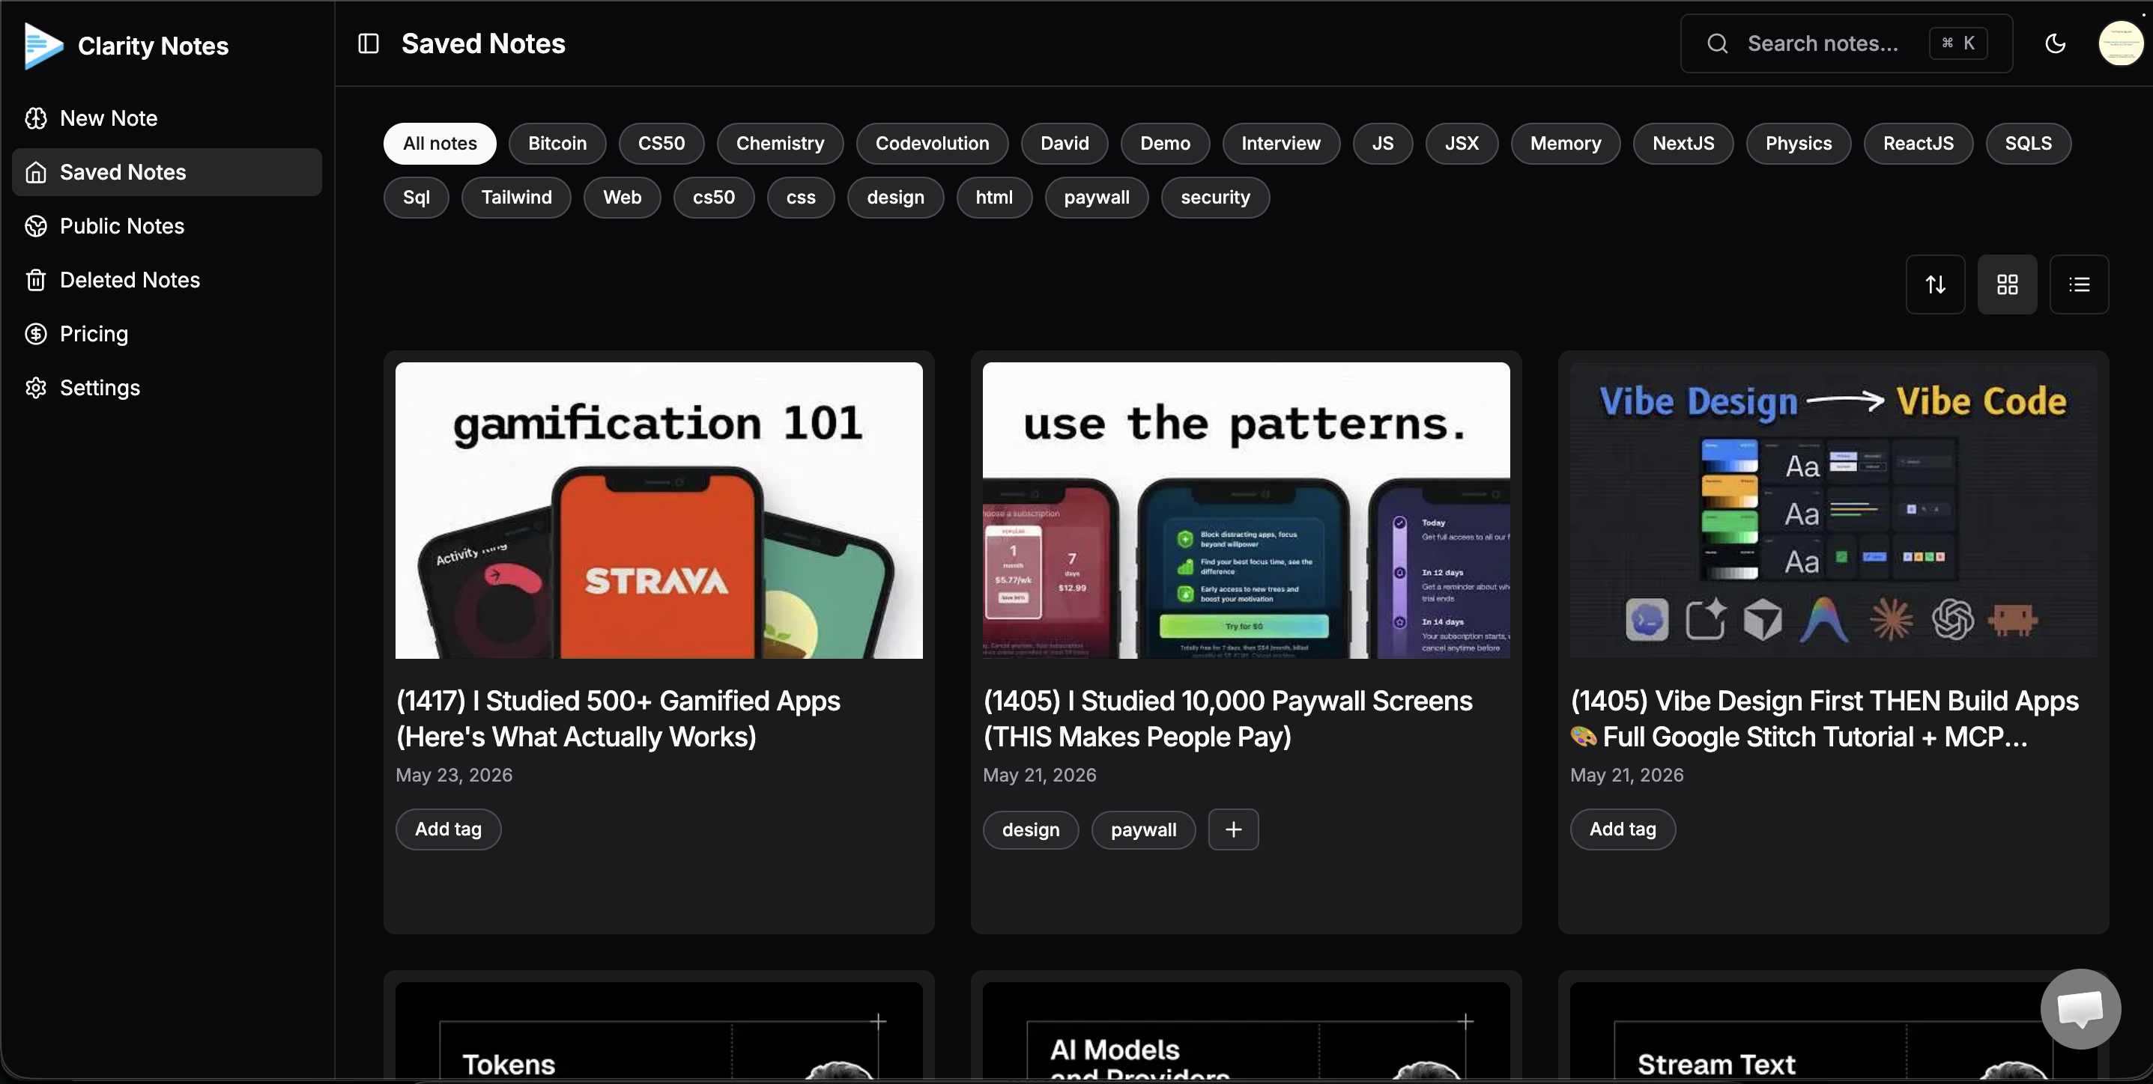Click the Settings gear icon
Viewport: 2153px width, 1084px height.
[36, 388]
